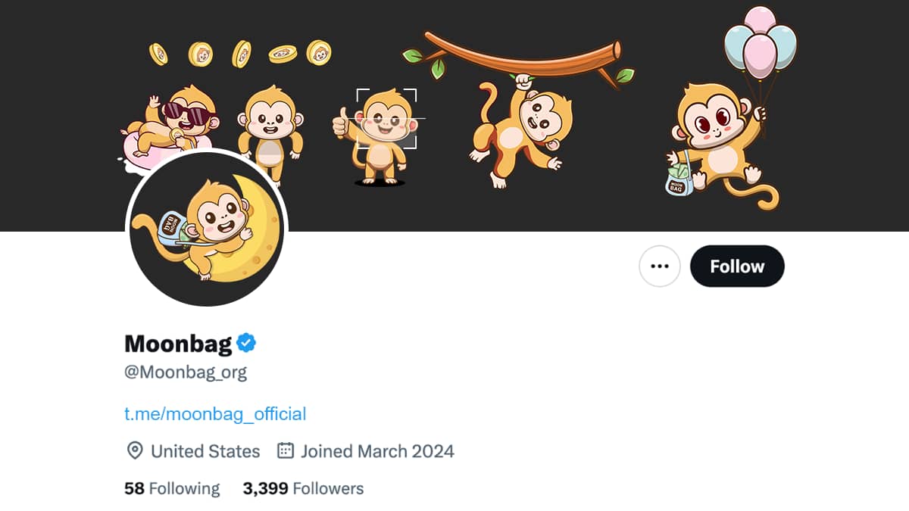The width and height of the screenshot is (909, 511).
Task: Open the Moonbag profile avatar picture
Action: (x=206, y=229)
